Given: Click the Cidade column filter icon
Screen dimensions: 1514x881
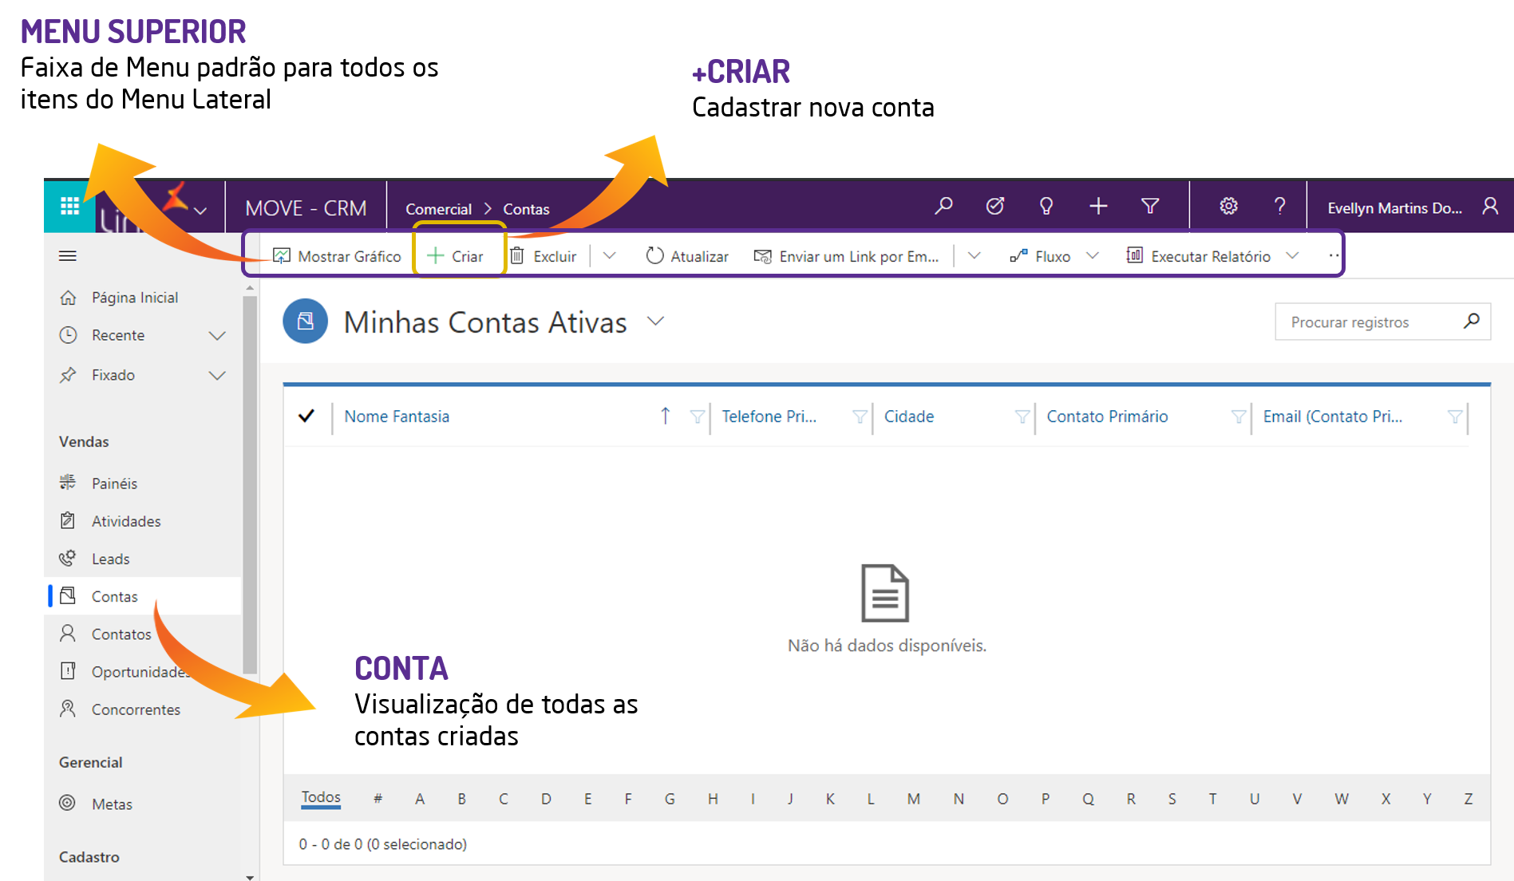Looking at the screenshot, I should pos(1022,417).
